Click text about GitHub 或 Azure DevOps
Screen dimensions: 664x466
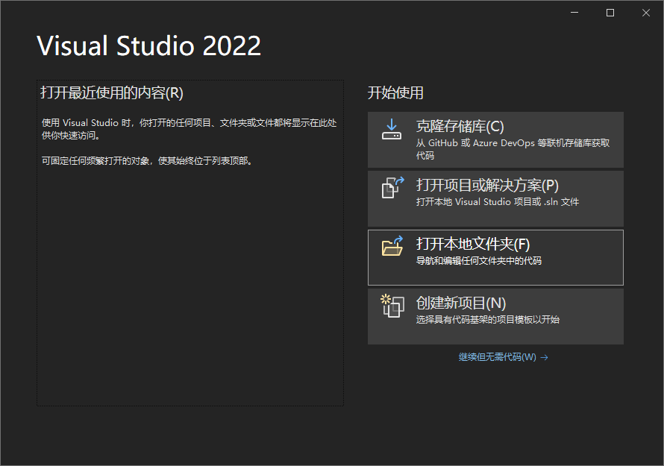pos(513,149)
